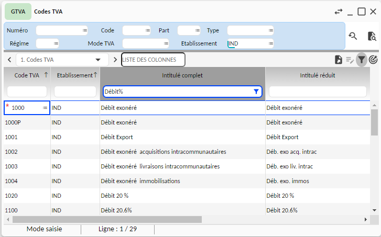This screenshot has height=237, width=381.
Task: Click the swap arrows icon in title bar
Action: pyautogui.click(x=339, y=12)
